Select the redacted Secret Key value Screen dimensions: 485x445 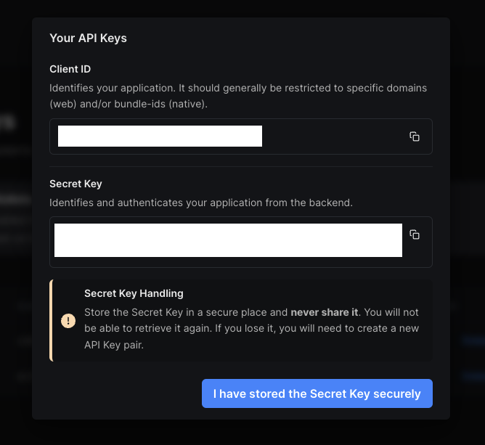click(x=228, y=240)
